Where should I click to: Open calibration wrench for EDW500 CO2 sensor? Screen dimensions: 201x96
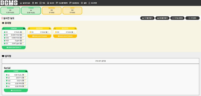coord(21,38)
